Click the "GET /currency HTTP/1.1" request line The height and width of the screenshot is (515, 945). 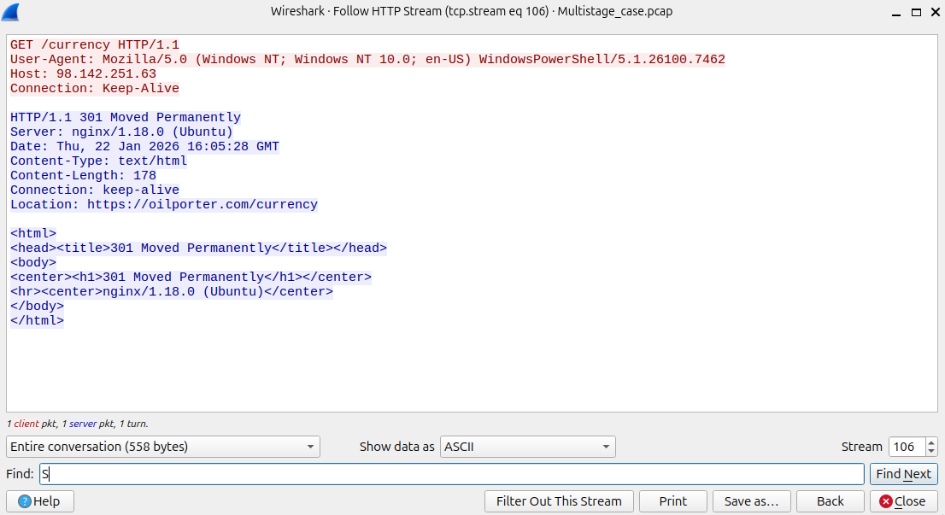(x=95, y=45)
